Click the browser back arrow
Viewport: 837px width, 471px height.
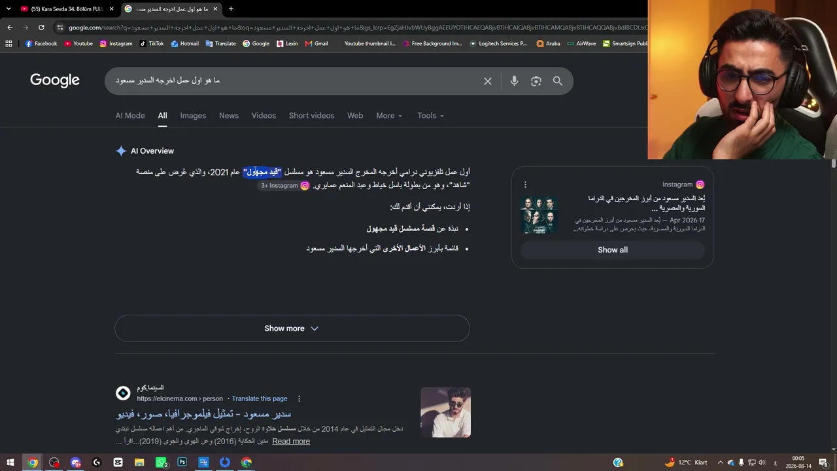tap(10, 27)
